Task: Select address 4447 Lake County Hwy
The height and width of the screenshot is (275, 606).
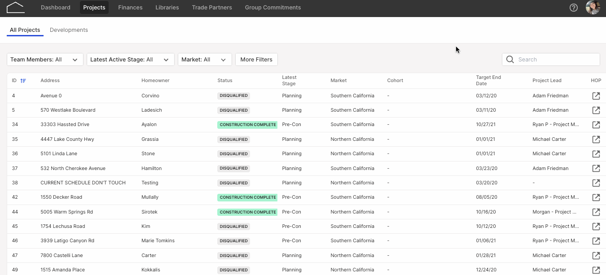Action: click(67, 139)
